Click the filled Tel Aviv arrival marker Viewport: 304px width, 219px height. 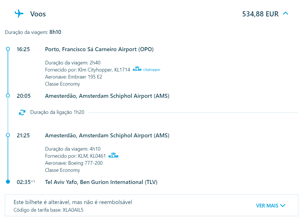[8, 182]
